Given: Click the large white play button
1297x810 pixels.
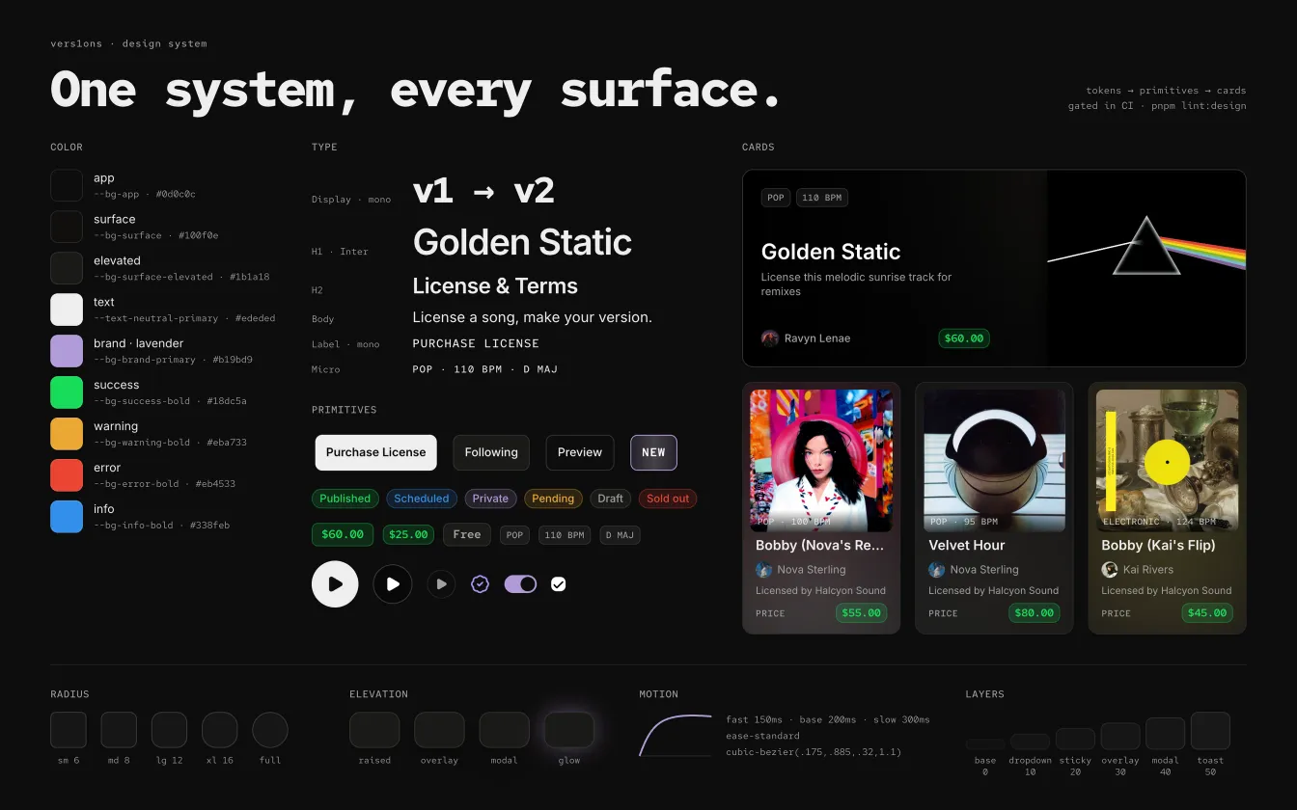Looking at the screenshot, I should tap(335, 583).
